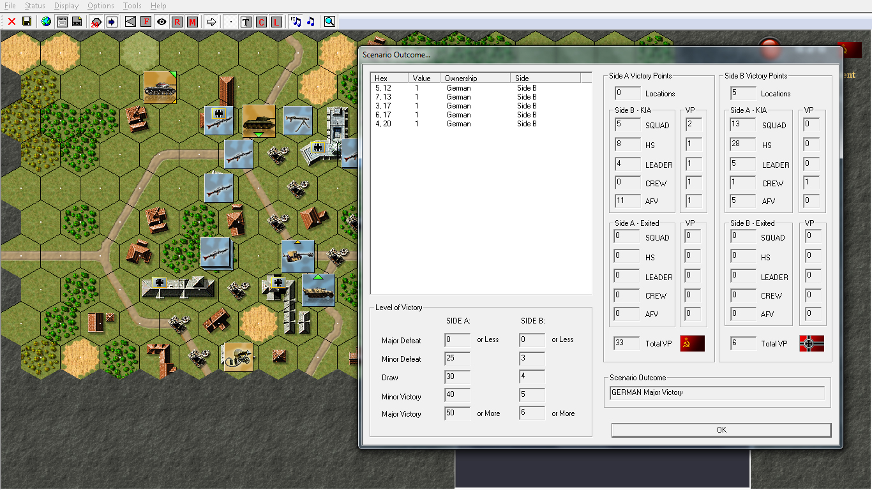
Task: Toggle the red M toolbar button
Action: (x=192, y=22)
